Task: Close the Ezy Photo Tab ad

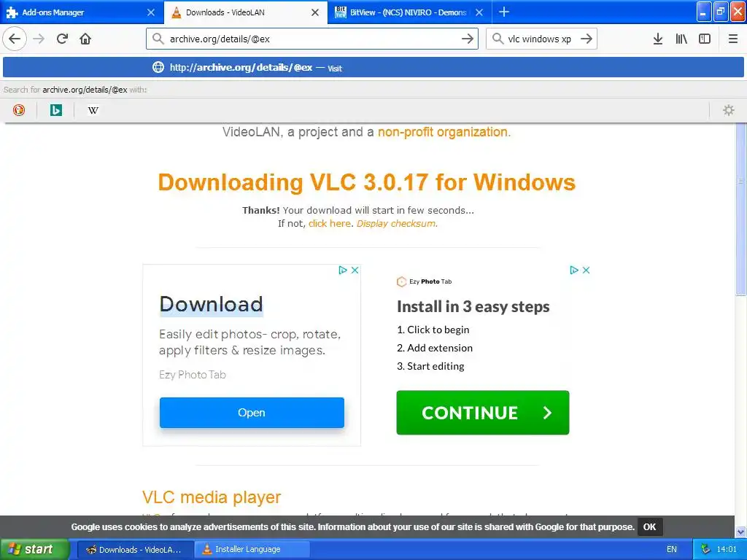Action: coord(587,270)
